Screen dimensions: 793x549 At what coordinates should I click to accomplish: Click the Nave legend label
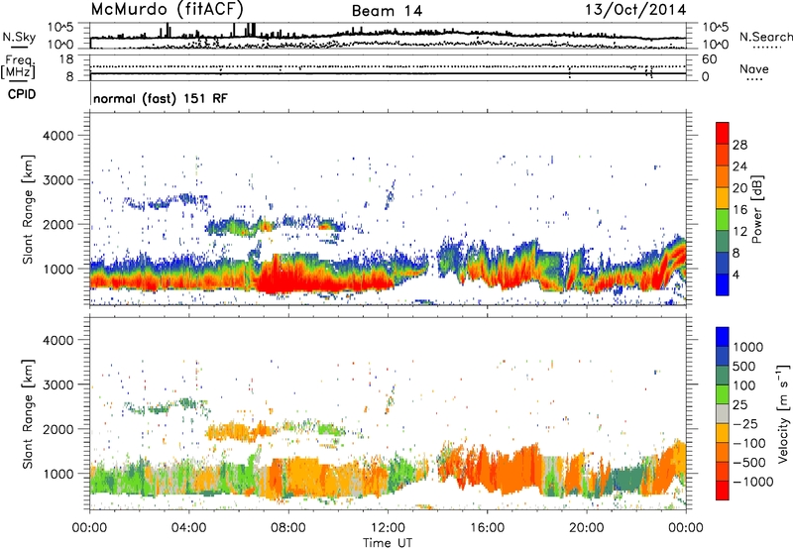pyautogui.click(x=754, y=68)
